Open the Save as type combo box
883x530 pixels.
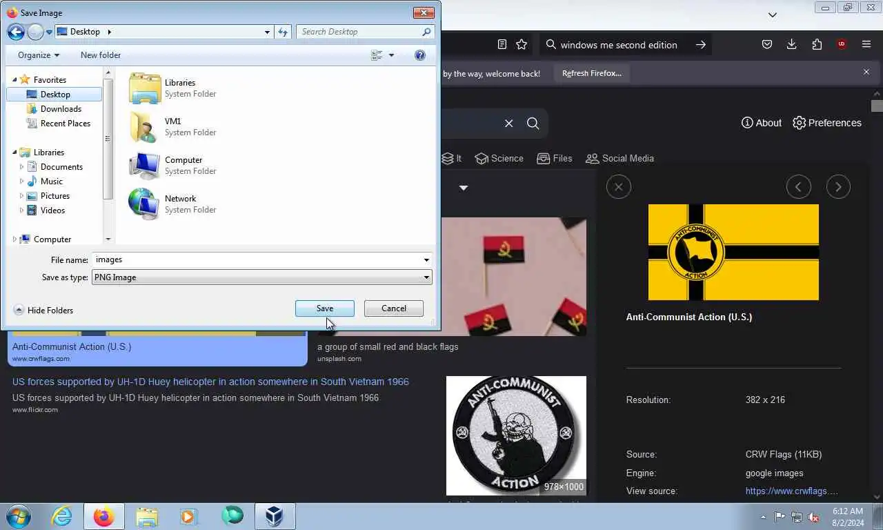tap(261, 277)
